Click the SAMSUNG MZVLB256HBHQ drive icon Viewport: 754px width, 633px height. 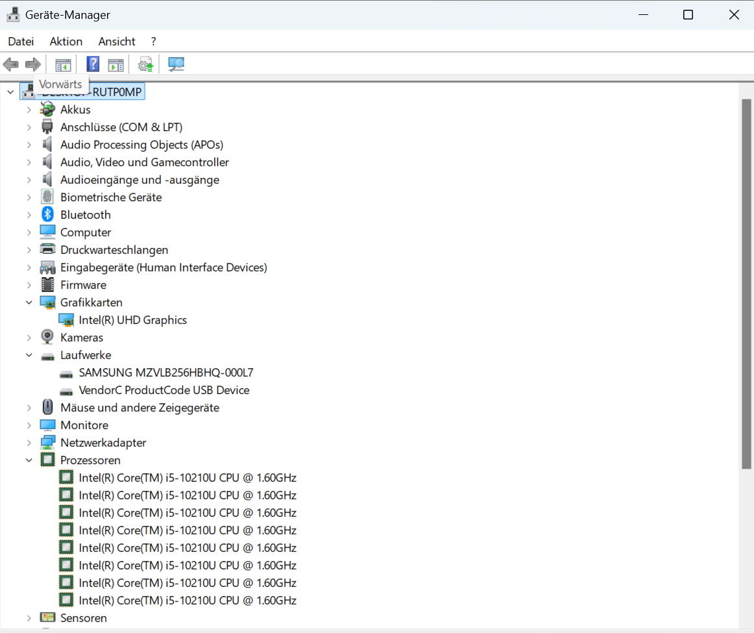[x=66, y=374]
